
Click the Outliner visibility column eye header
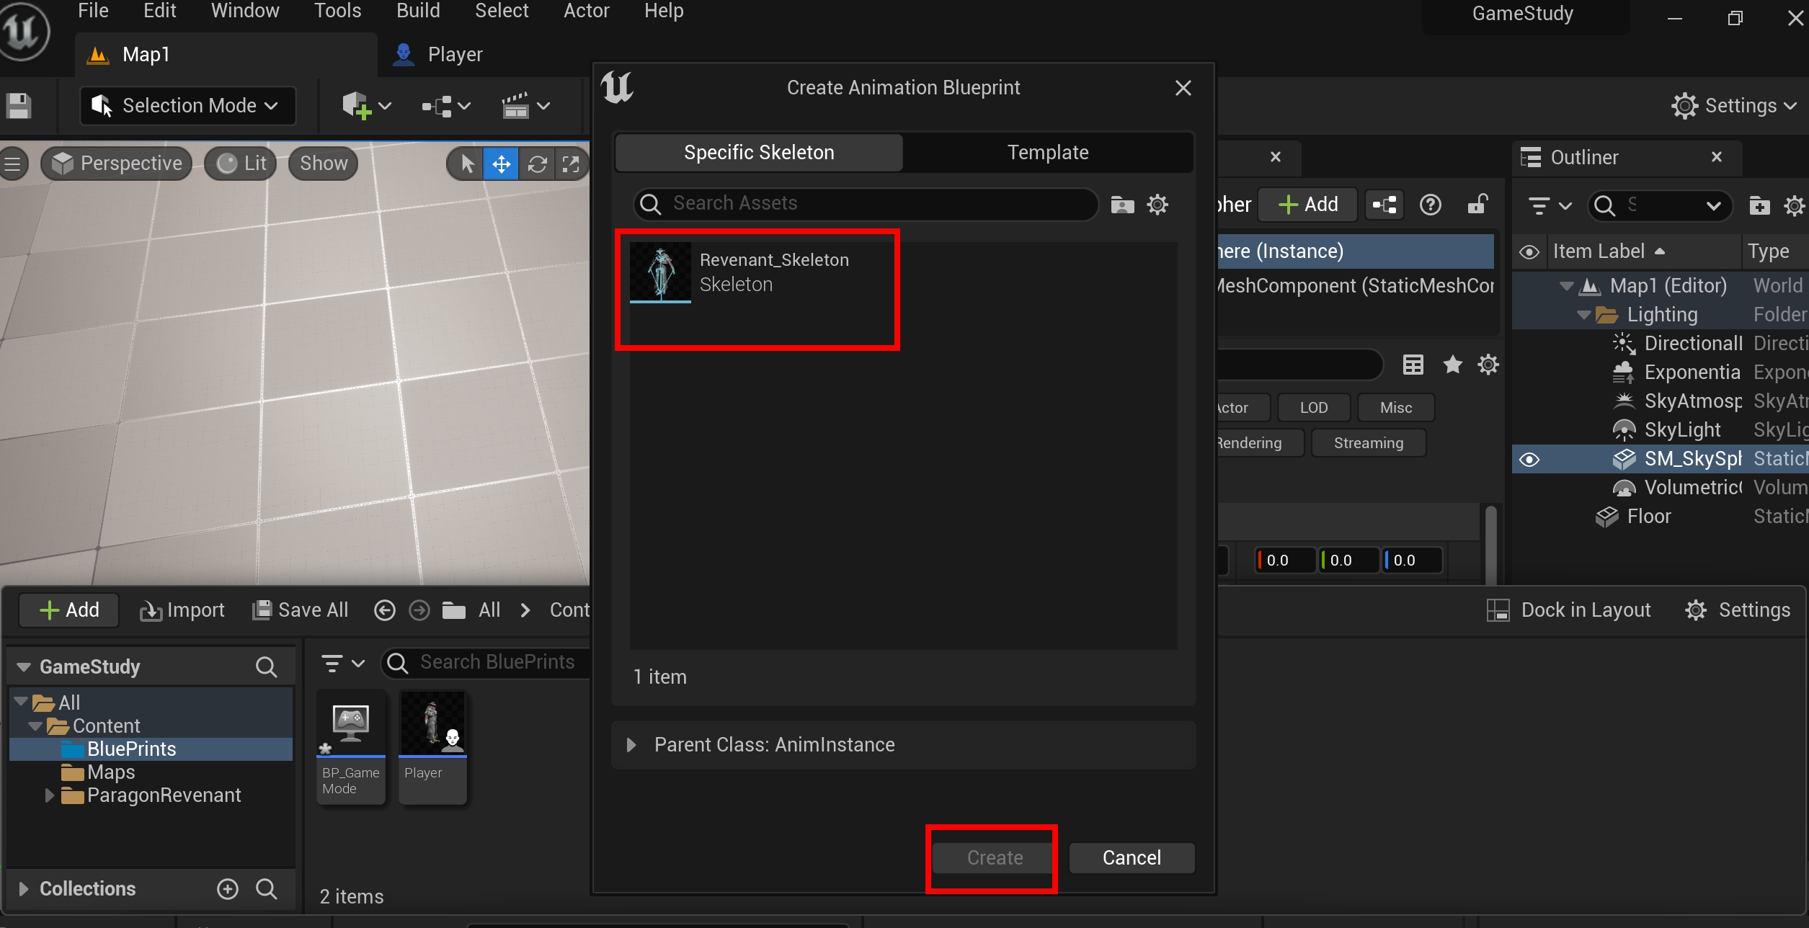pyautogui.click(x=1529, y=252)
